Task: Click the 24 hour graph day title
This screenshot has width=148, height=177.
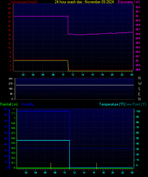Action: pyautogui.click(x=84, y=2)
